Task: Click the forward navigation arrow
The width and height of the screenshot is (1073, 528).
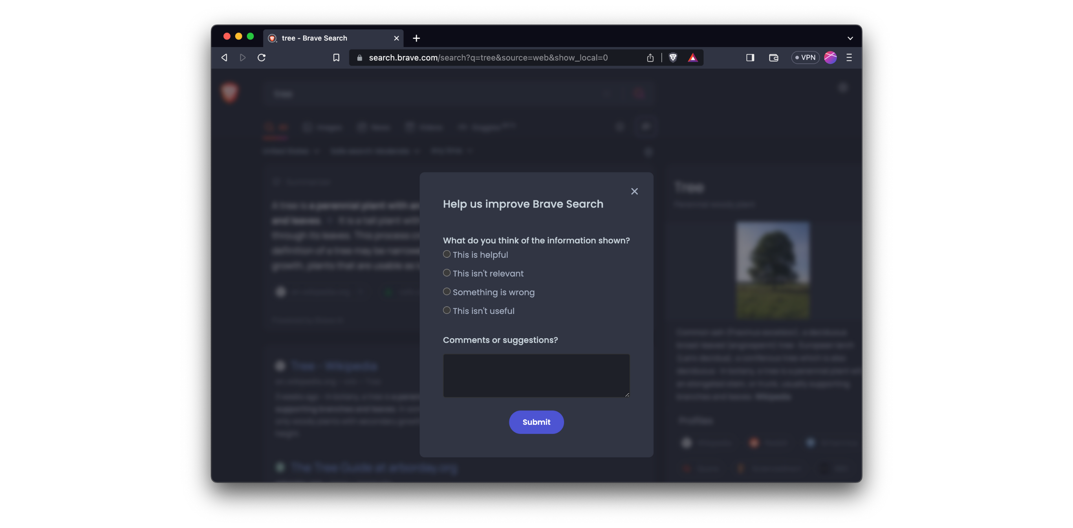Action: (x=243, y=57)
